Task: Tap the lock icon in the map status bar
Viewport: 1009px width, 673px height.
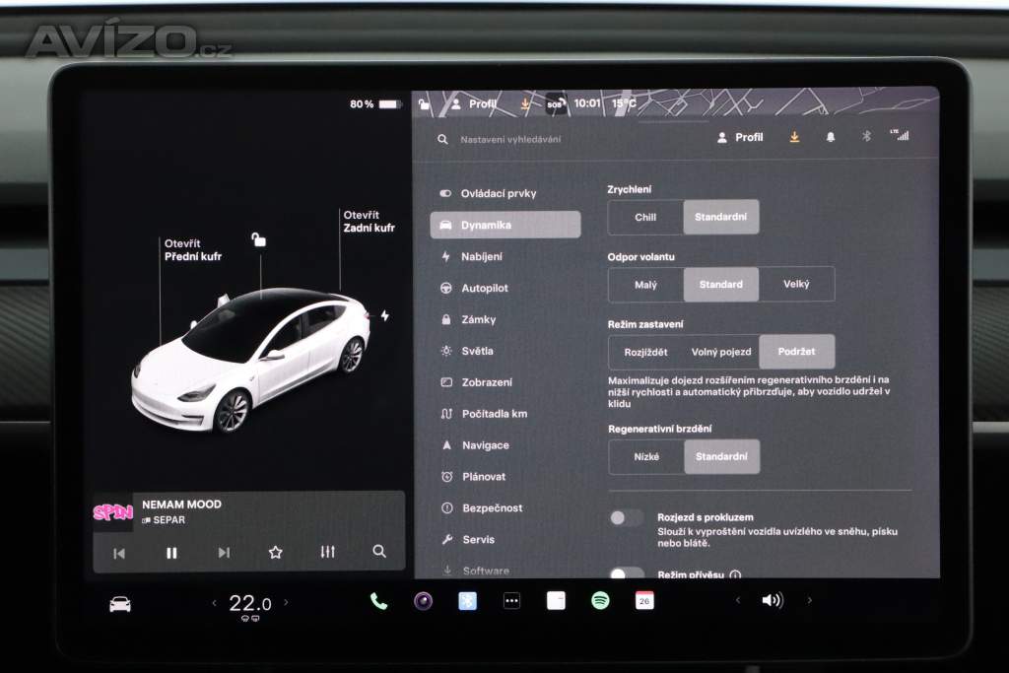Action: [x=424, y=102]
